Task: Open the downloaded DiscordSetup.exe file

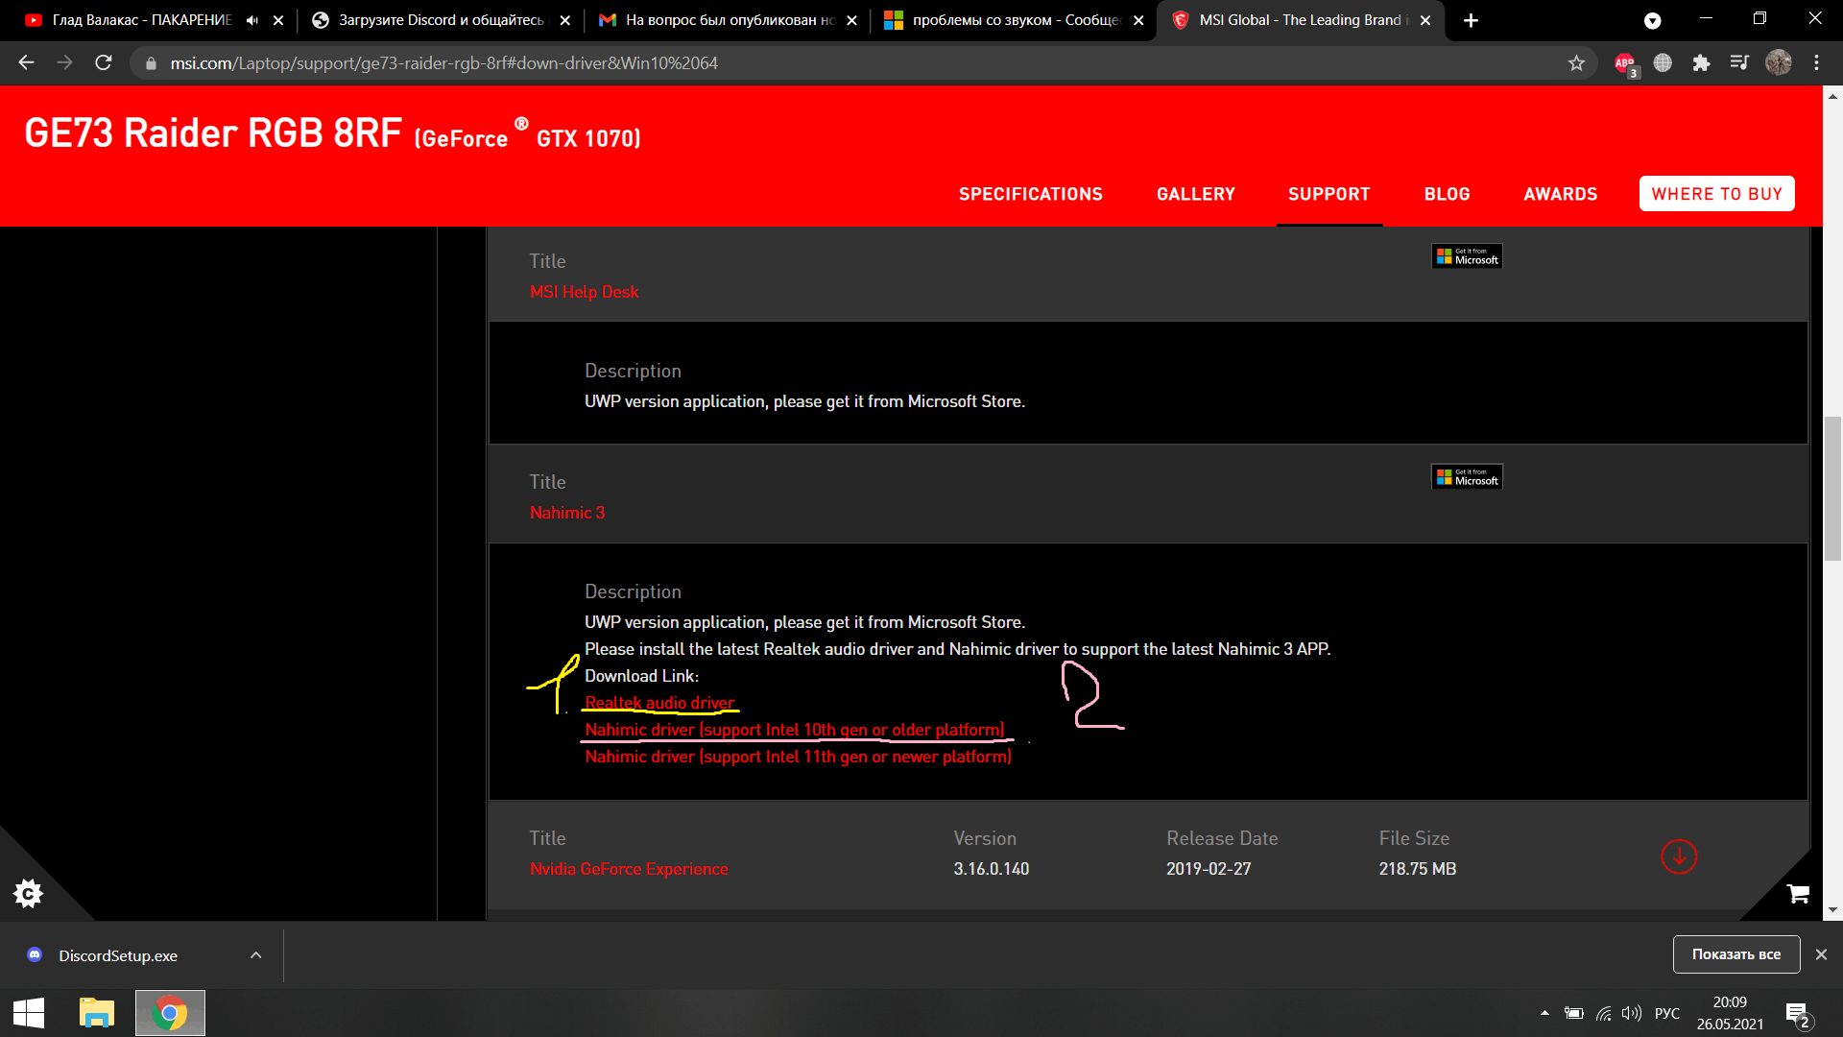Action: (x=117, y=955)
